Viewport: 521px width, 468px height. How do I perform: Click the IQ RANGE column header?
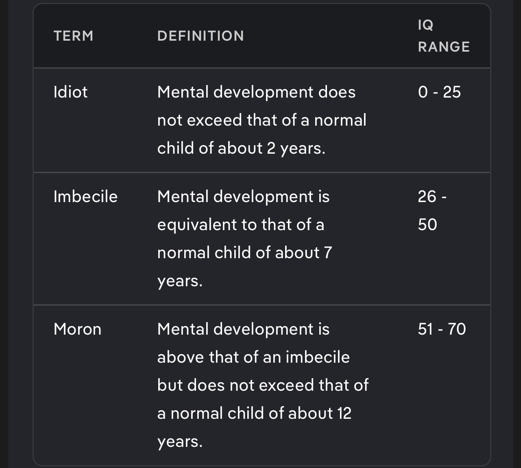[x=443, y=36]
